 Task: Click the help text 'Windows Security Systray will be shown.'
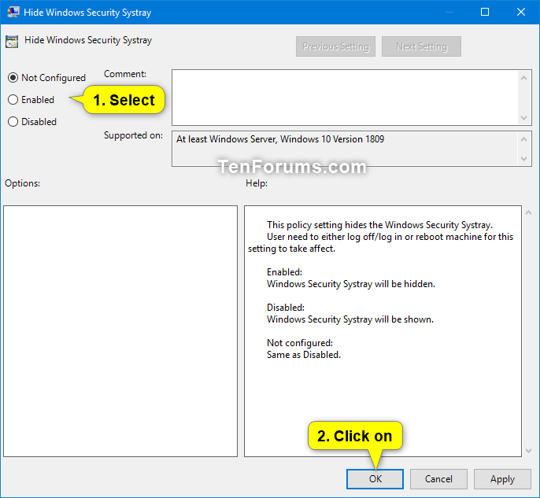point(350,319)
